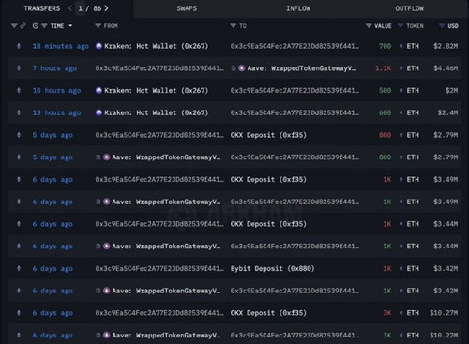Switch to the OUTFLOW tab
The width and height of the screenshot is (469, 344).
tap(409, 8)
